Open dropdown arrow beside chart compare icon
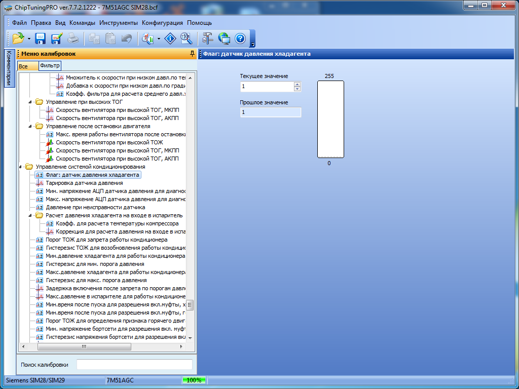This screenshot has height=389, width=519. 159,39
